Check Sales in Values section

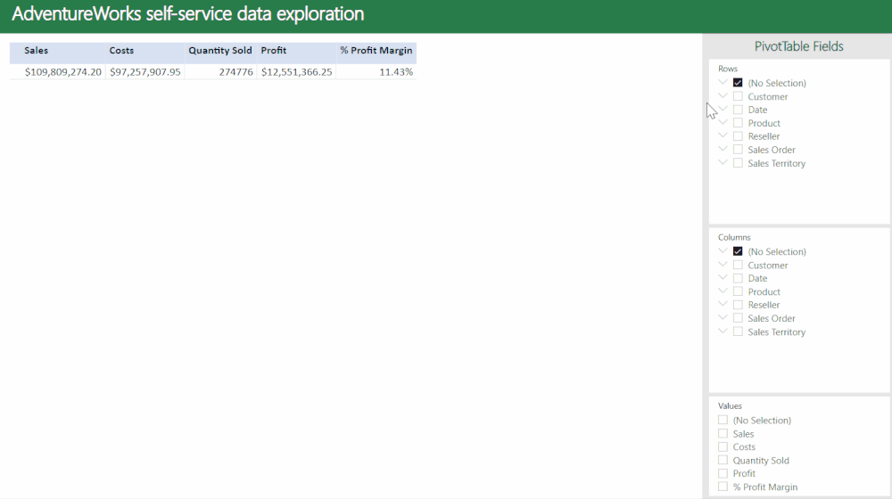click(x=723, y=434)
